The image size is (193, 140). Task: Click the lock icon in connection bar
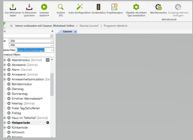click(x=11, y=26)
